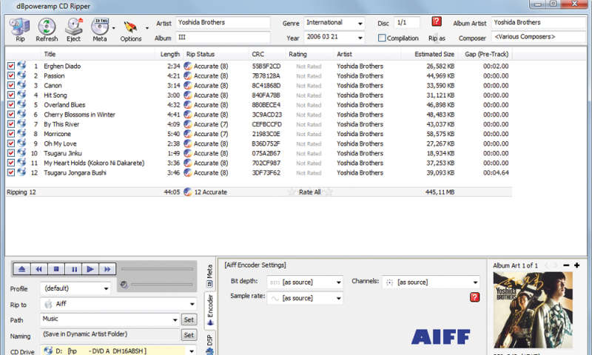Viewport: 592px width, 355px height.
Task: Uncheck track 6 Cherry Blossoms in Winter
Action: tap(11, 115)
